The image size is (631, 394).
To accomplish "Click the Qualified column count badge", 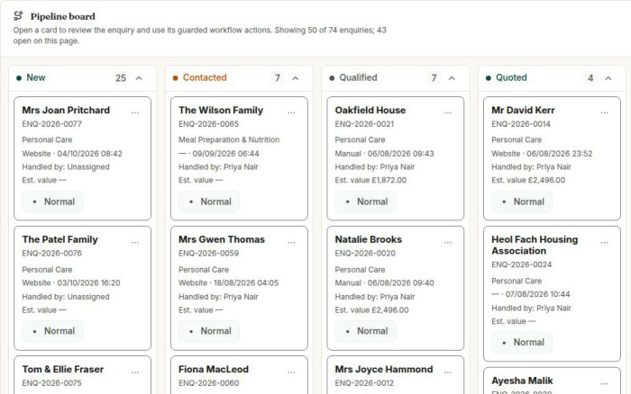I will point(434,78).
